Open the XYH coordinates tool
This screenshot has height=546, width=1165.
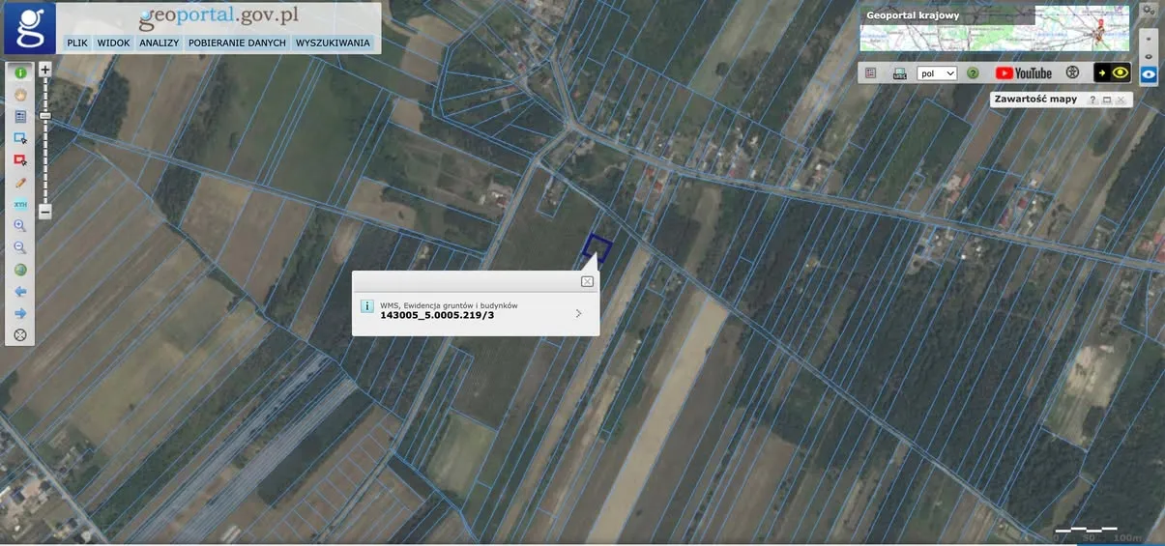tap(19, 204)
